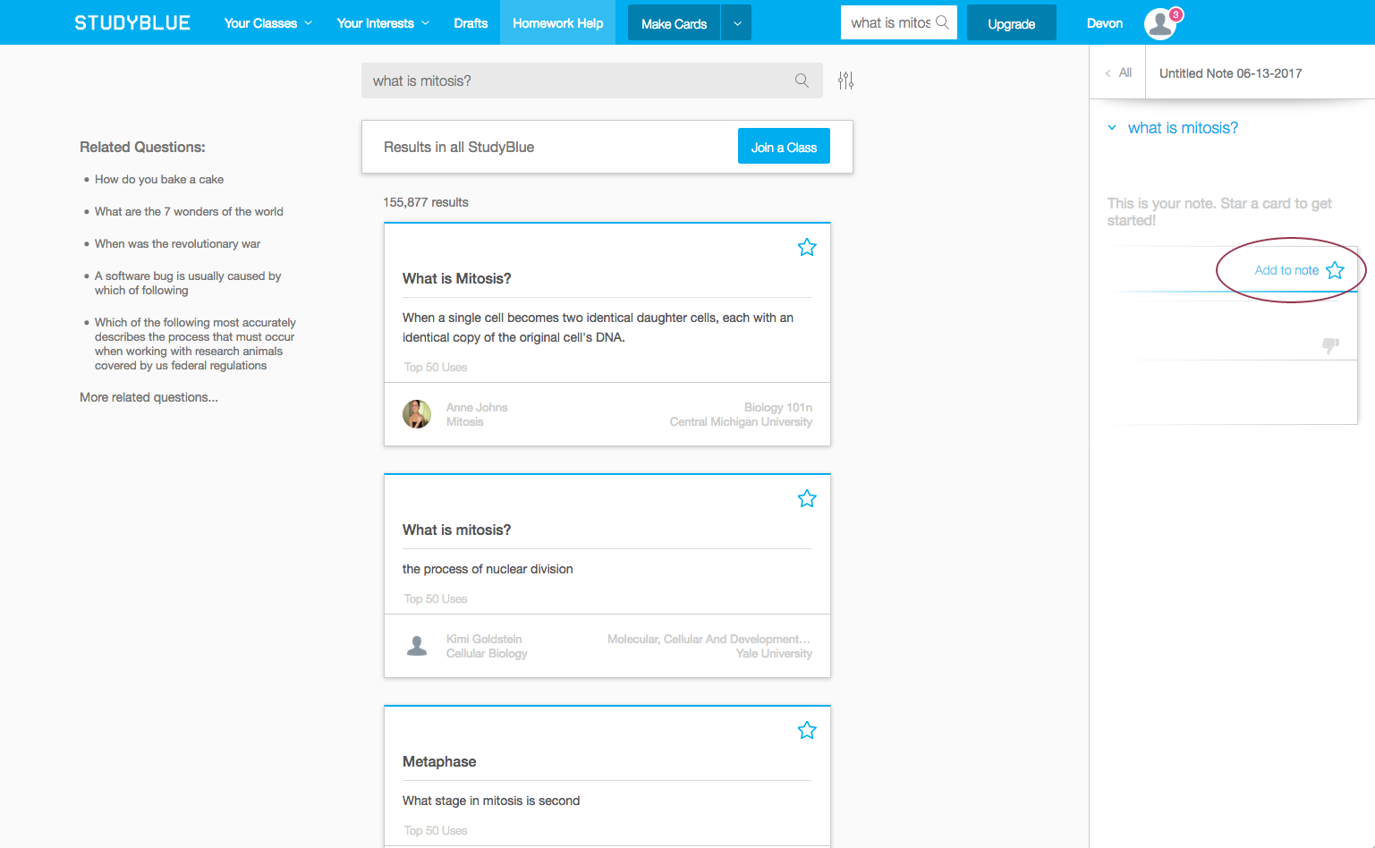Image resolution: width=1375 pixels, height=848 pixels.
Task: Star the 'What is mitosis?' card by Kimi Goldstein
Action: [x=807, y=498]
